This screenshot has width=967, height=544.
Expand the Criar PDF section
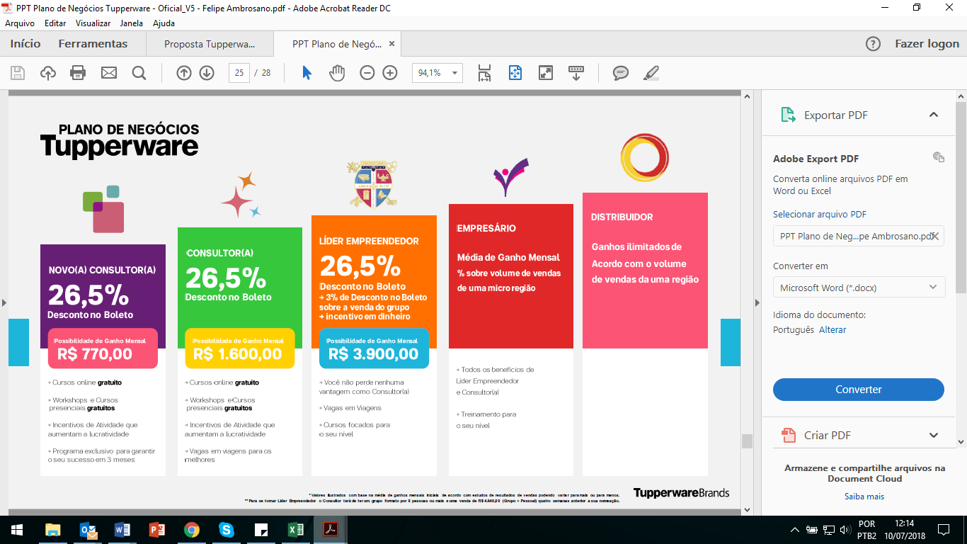[x=934, y=435]
